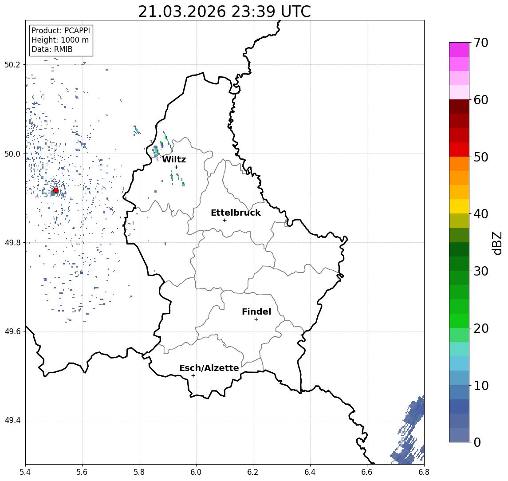508x481 pixels.
Task: Click the 10 colorbar tick label
Action: point(481,386)
